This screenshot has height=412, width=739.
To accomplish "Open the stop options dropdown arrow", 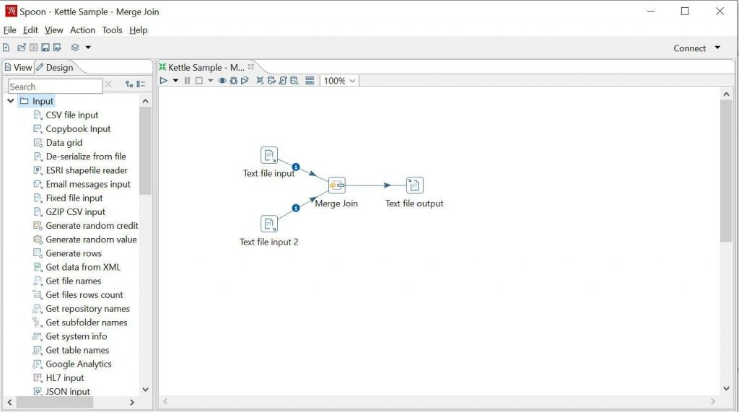I will 210,81.
